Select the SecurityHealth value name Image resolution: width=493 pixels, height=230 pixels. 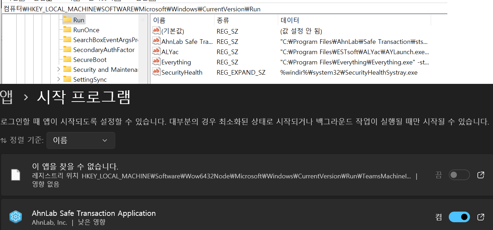point(182,73)
